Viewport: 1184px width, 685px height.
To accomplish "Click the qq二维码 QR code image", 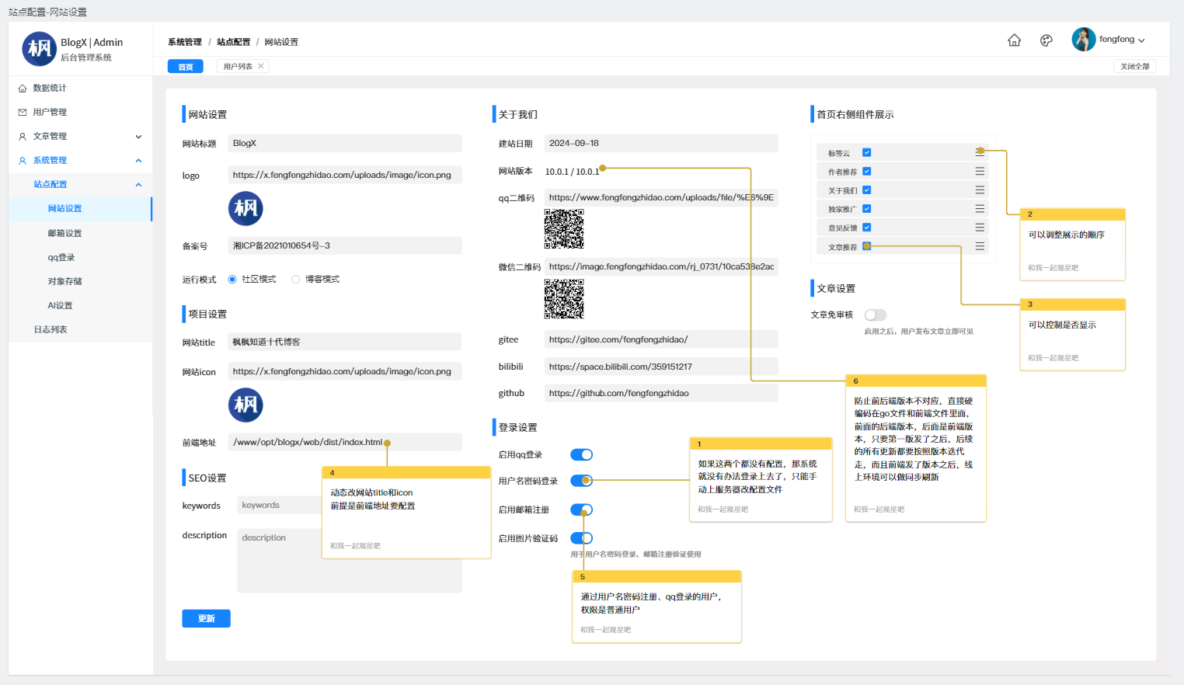I will pos(564,229).
